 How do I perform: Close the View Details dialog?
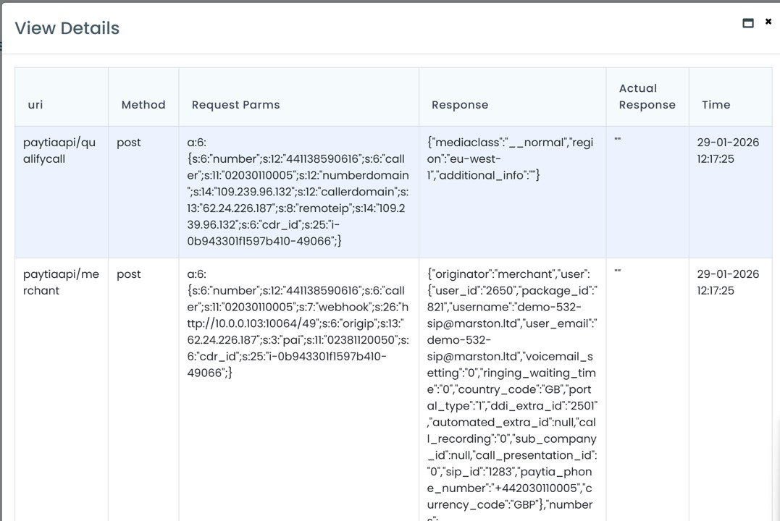coord(768,22)
